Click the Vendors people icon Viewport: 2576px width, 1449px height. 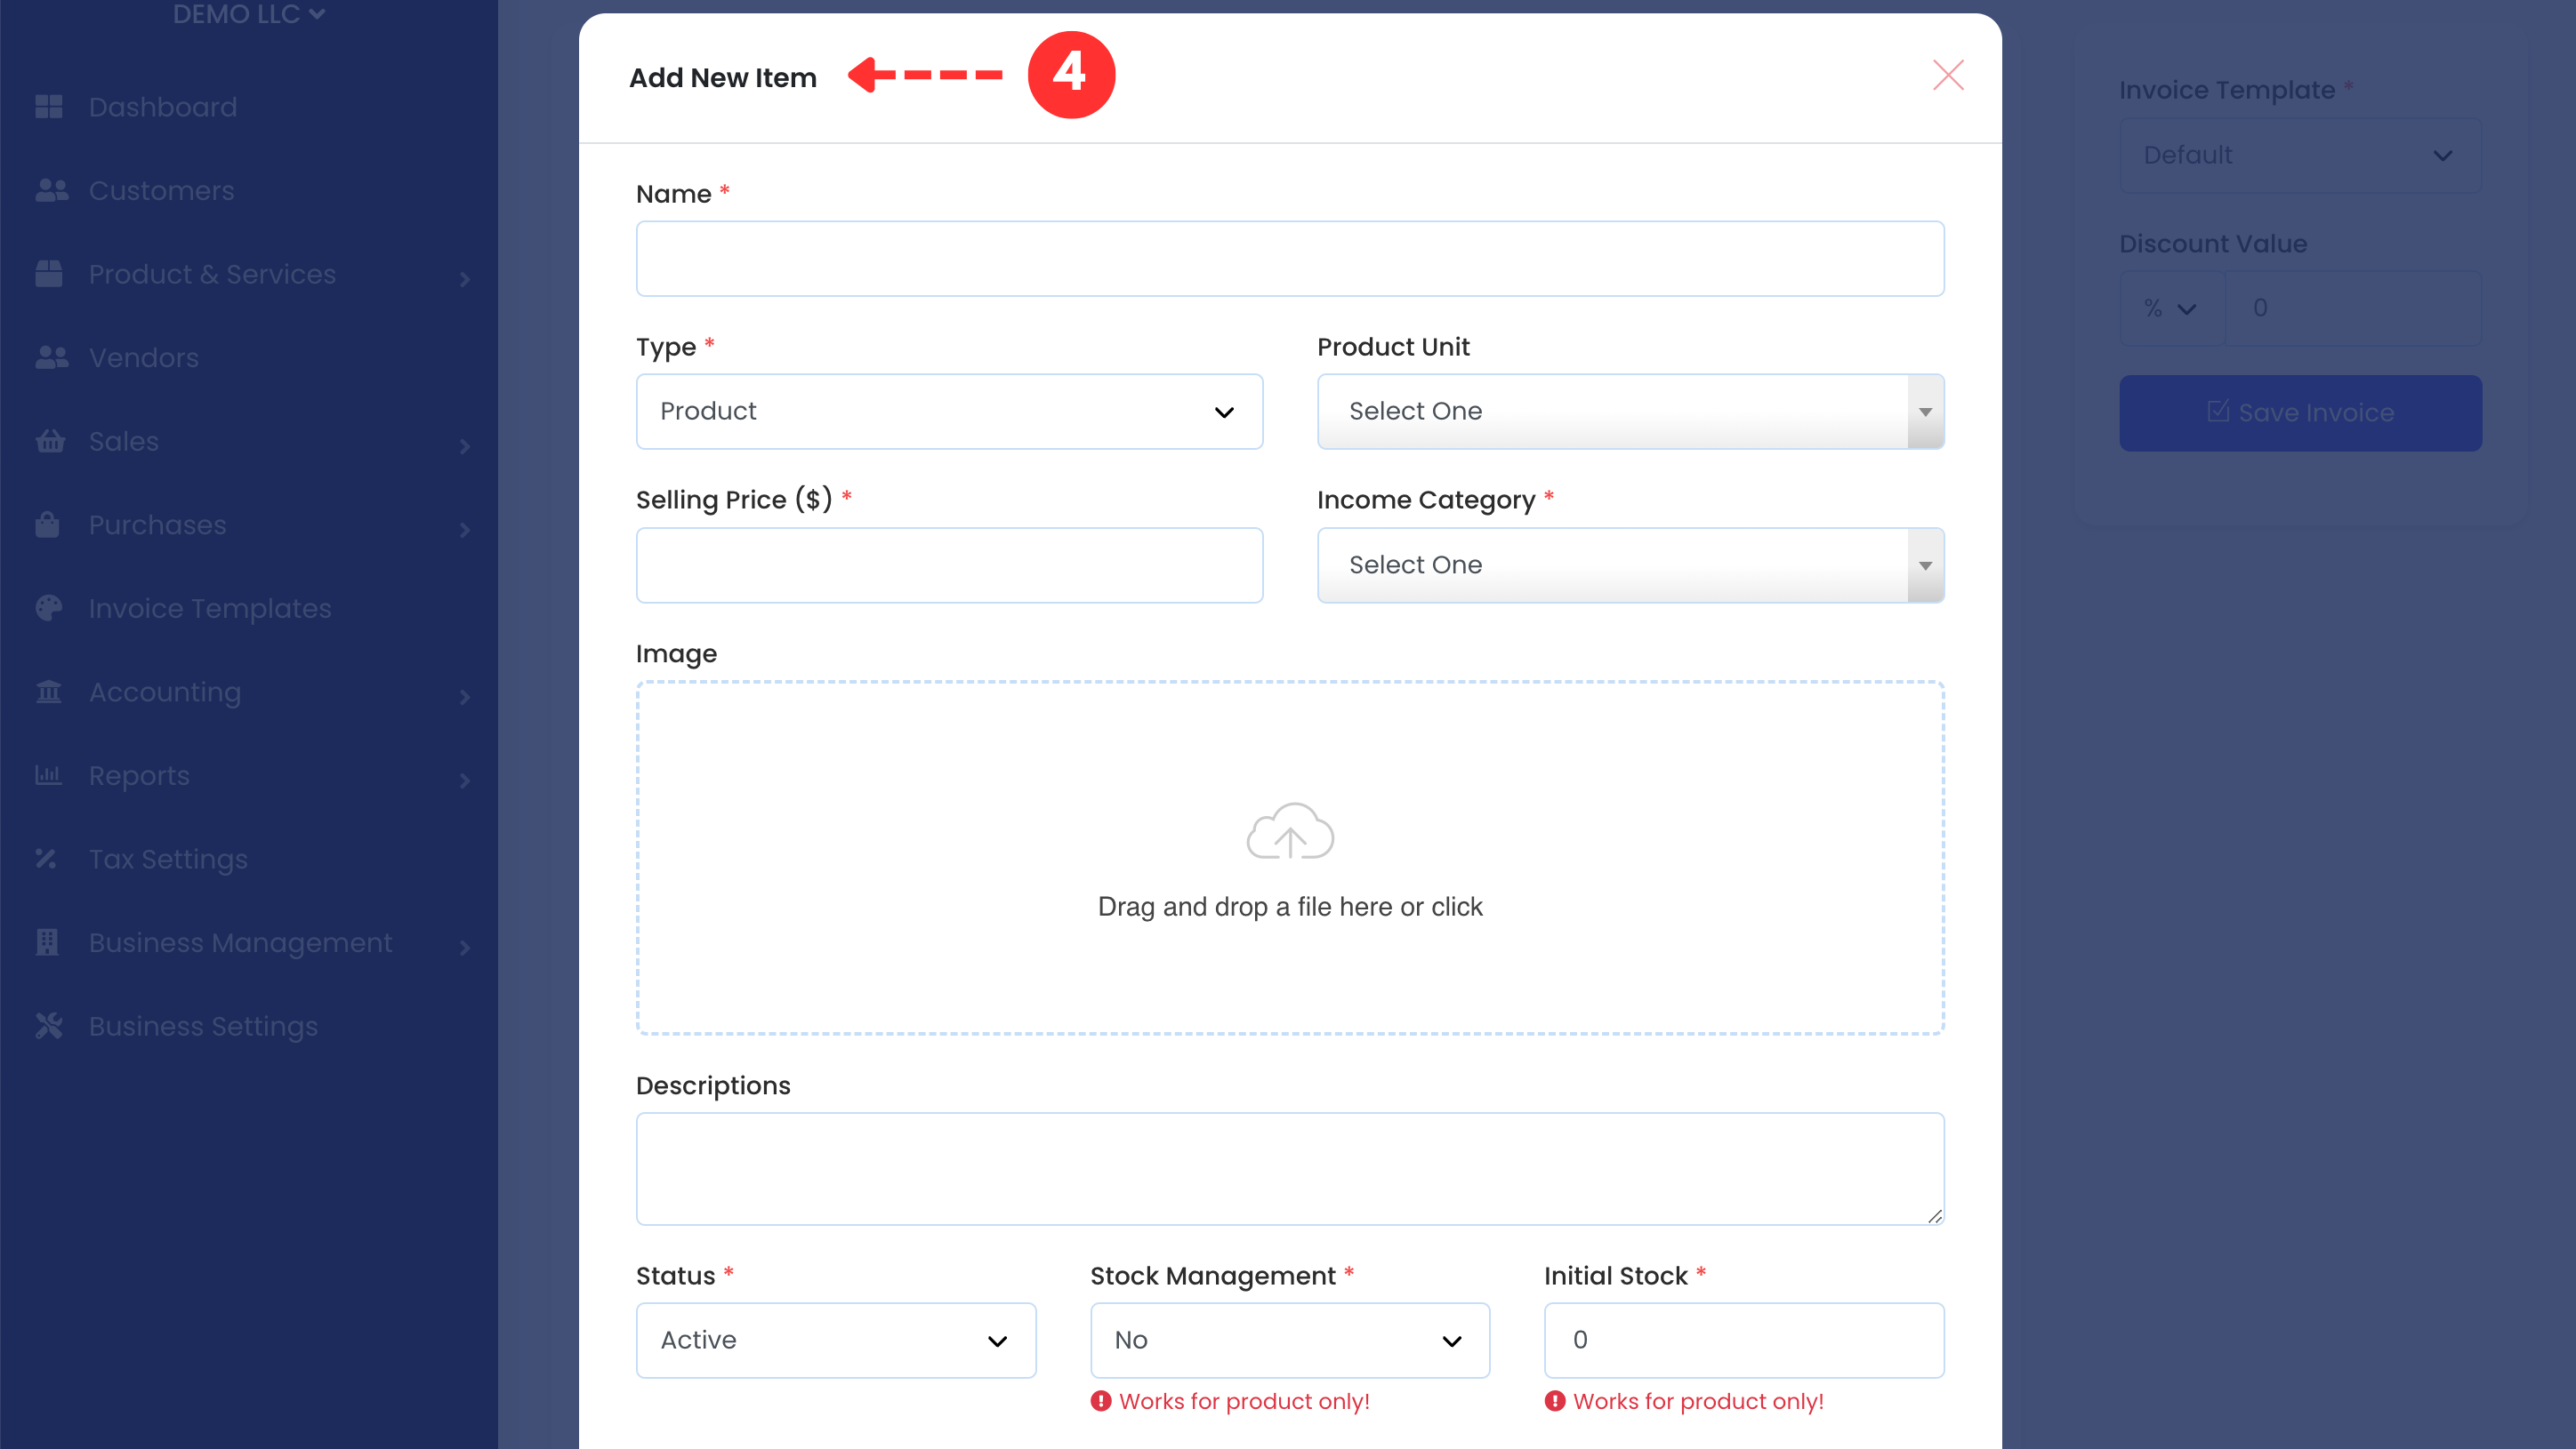point(50,356)
